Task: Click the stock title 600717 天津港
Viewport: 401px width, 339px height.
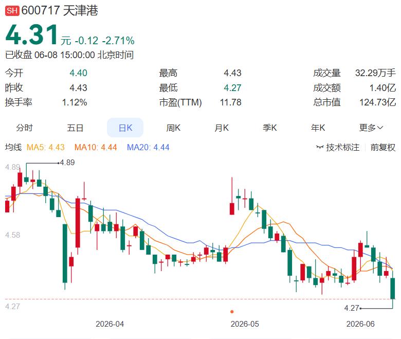Action: pos(60,10)
